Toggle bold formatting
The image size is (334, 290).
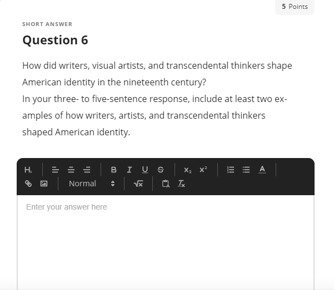(114, 170)
